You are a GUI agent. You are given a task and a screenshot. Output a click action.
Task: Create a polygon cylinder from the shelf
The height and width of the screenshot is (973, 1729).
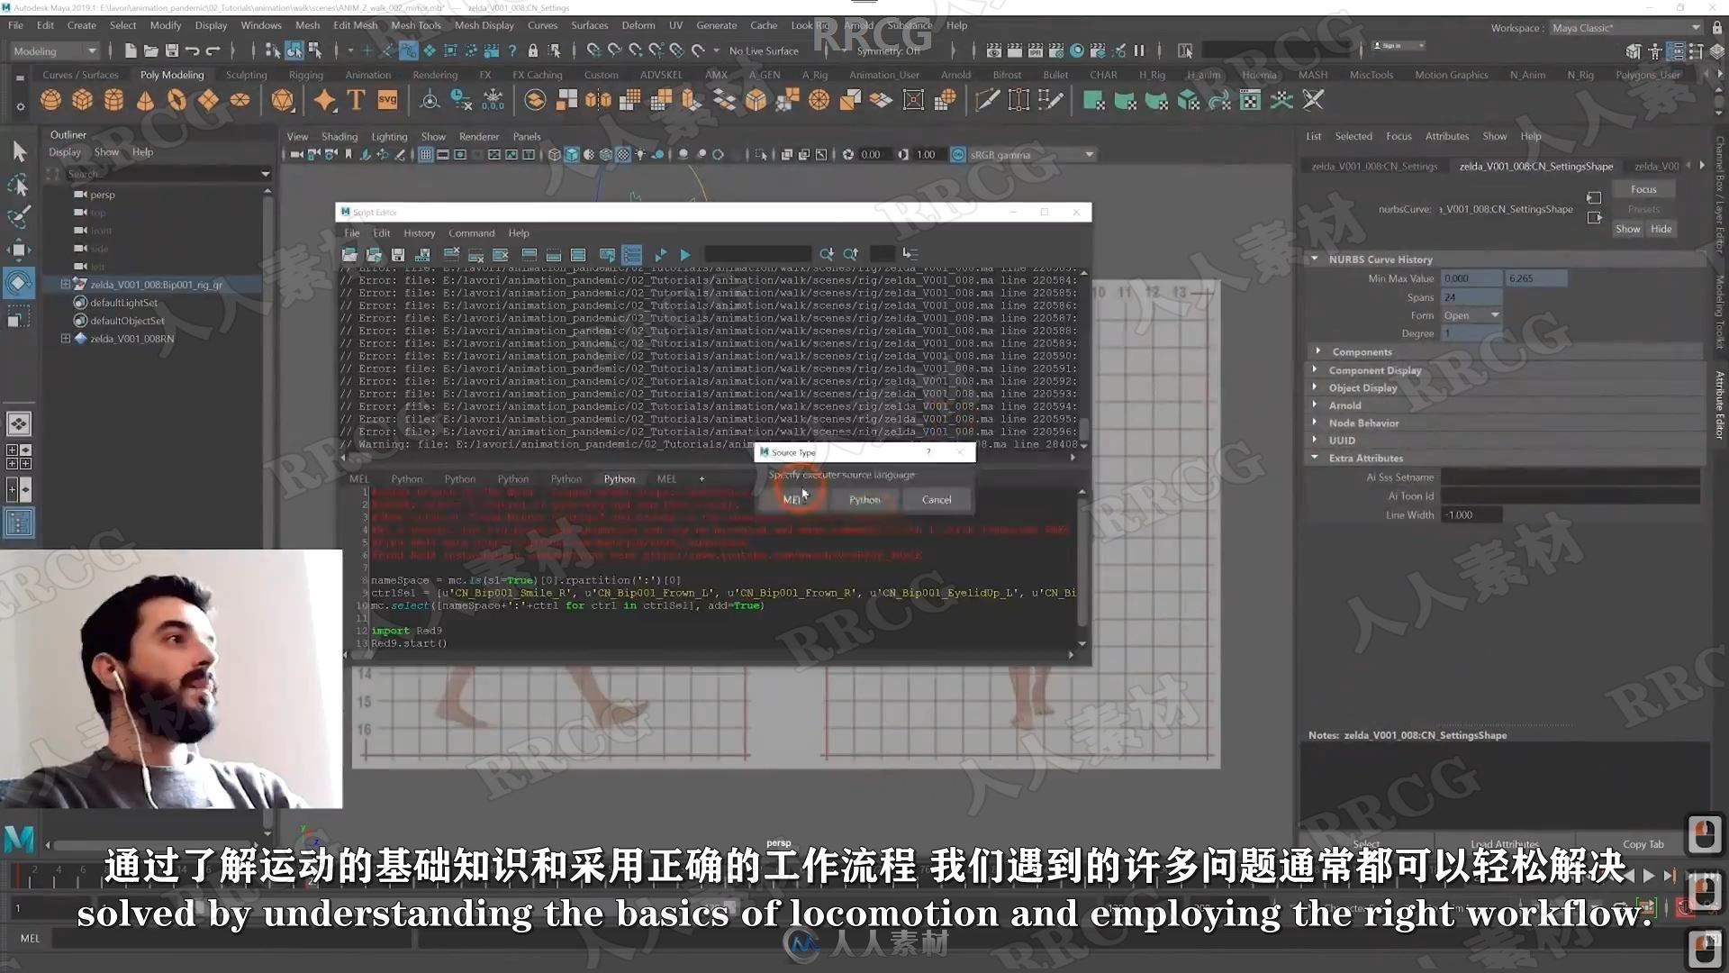coord(114,100)
